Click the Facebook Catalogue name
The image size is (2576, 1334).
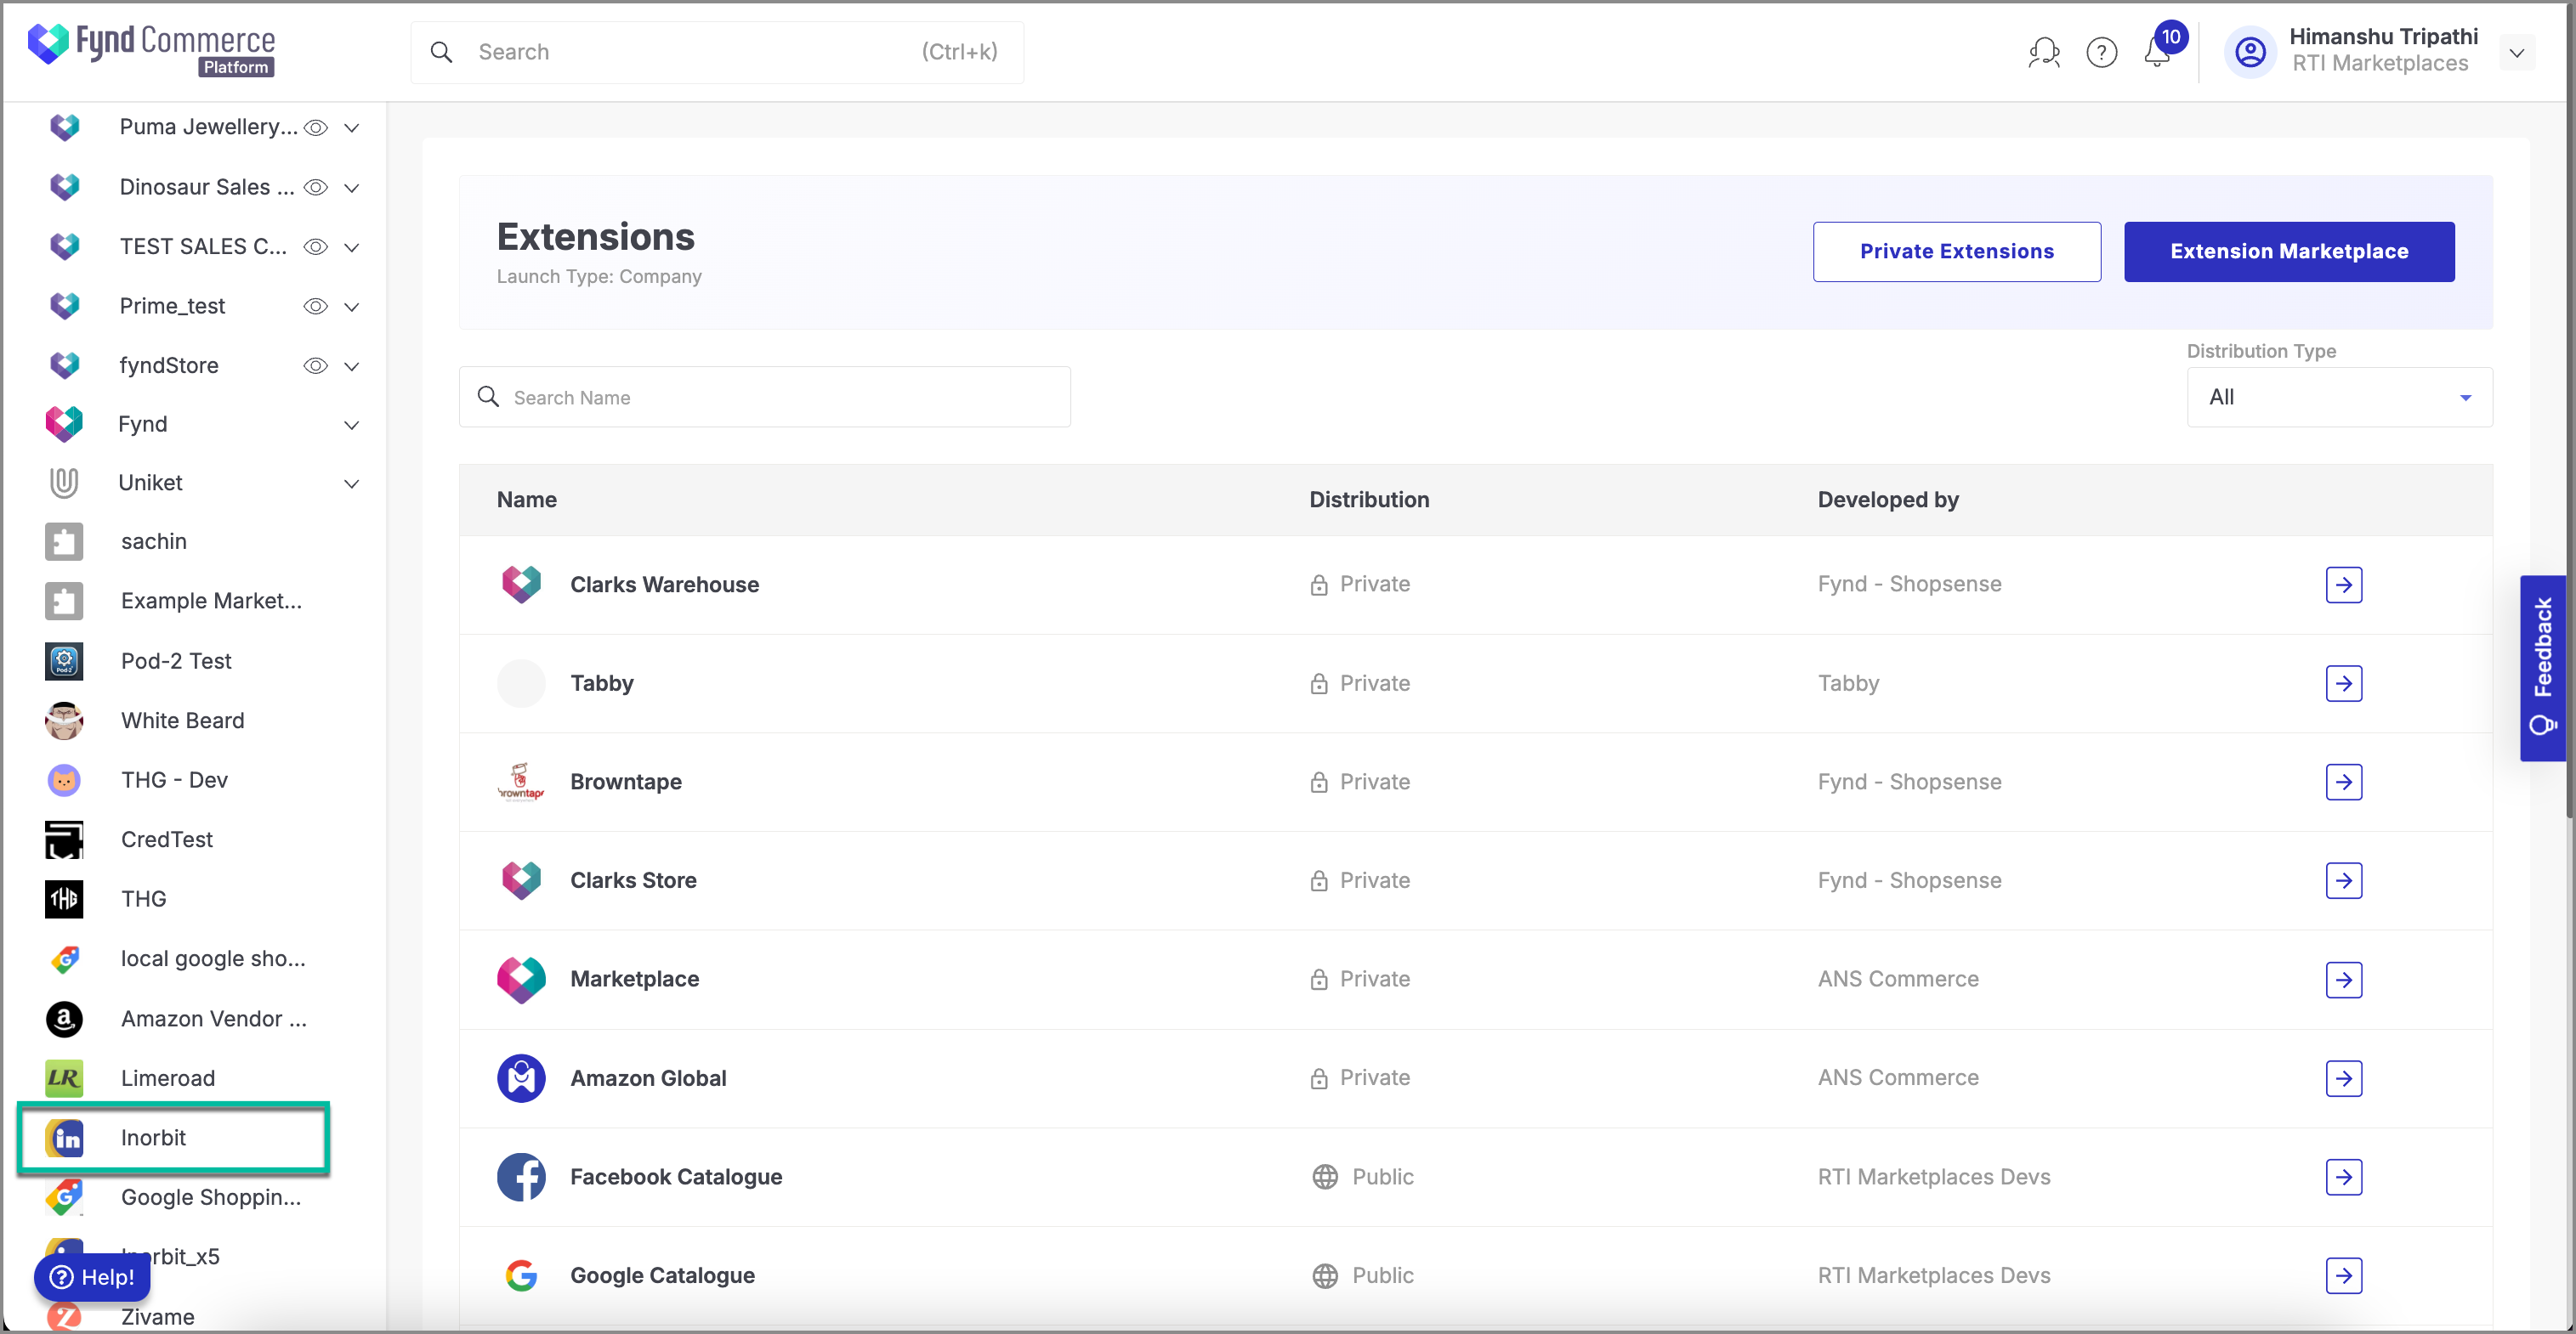(676, 1177)
